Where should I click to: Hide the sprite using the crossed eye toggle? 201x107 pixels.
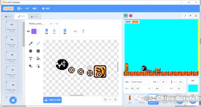(138, 88)
